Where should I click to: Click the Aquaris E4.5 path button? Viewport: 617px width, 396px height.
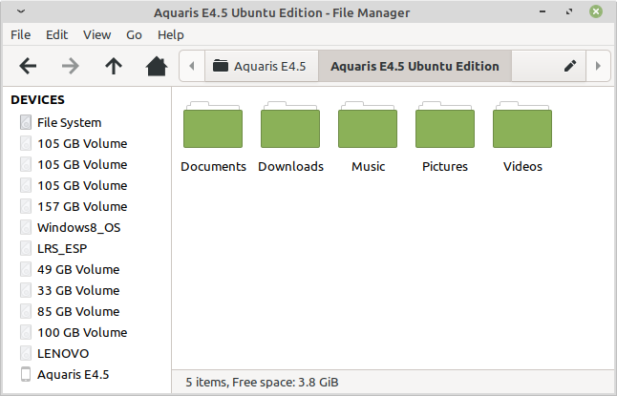coord(259,66)
